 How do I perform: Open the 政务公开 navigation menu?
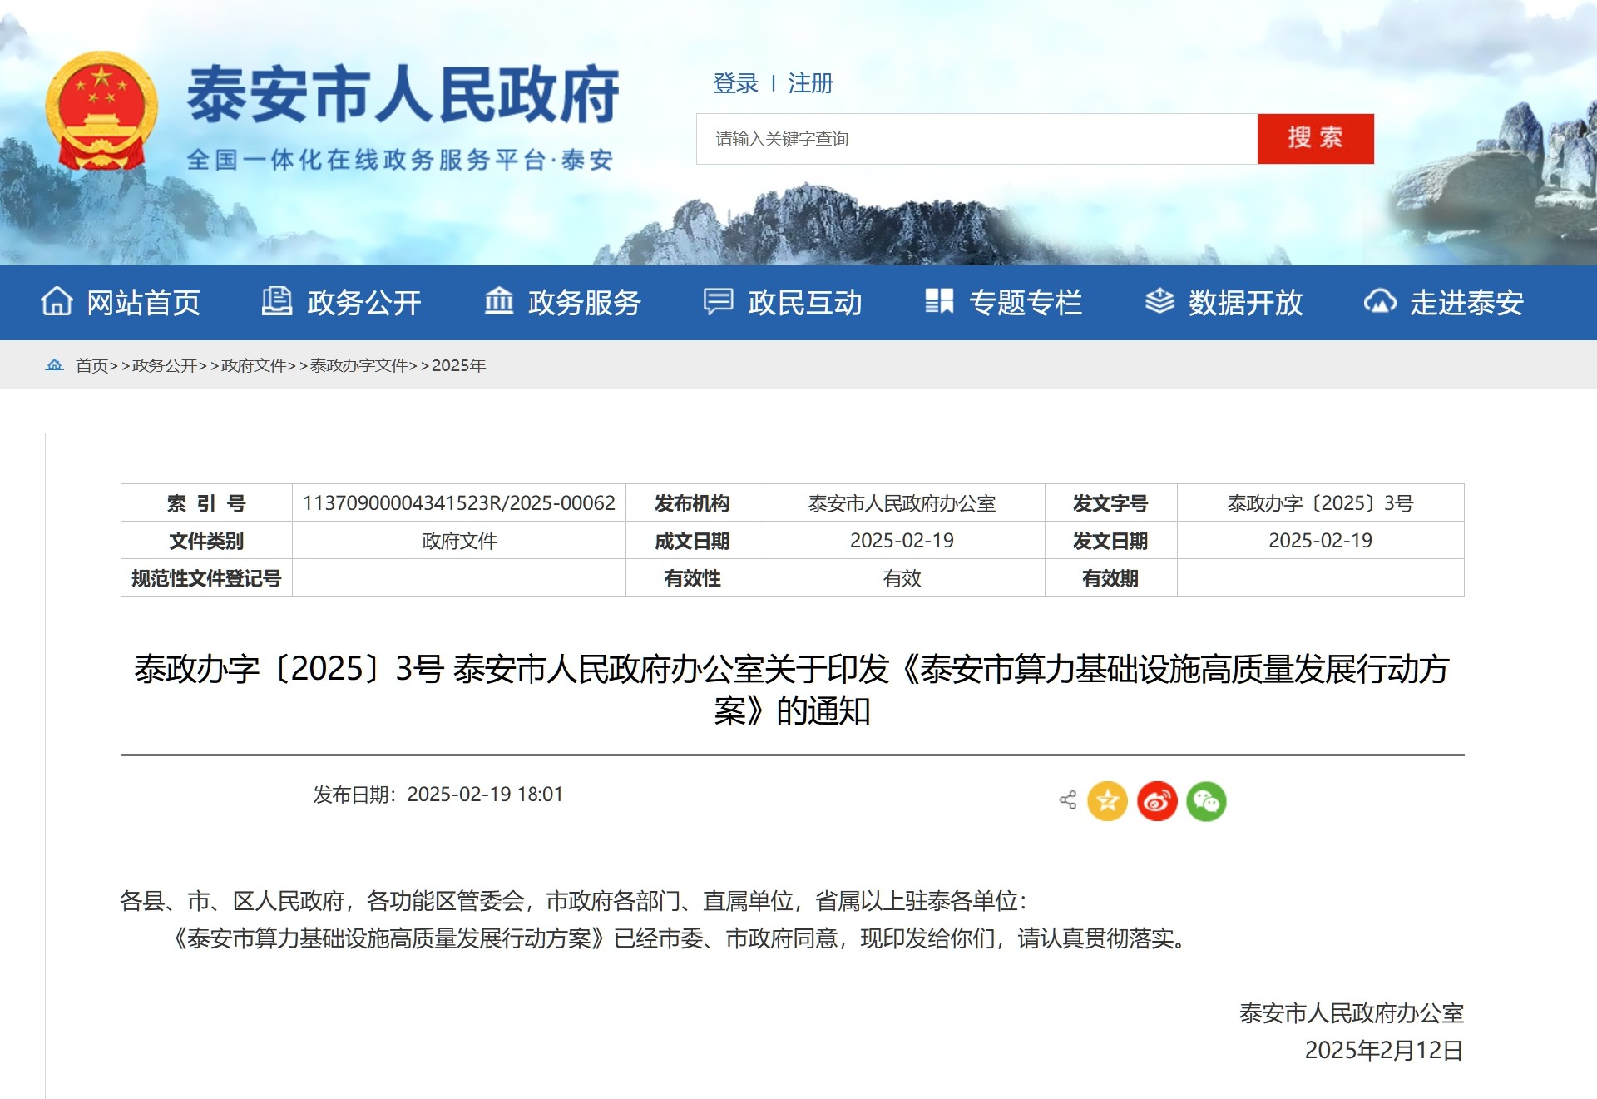[x=363, y=303]
